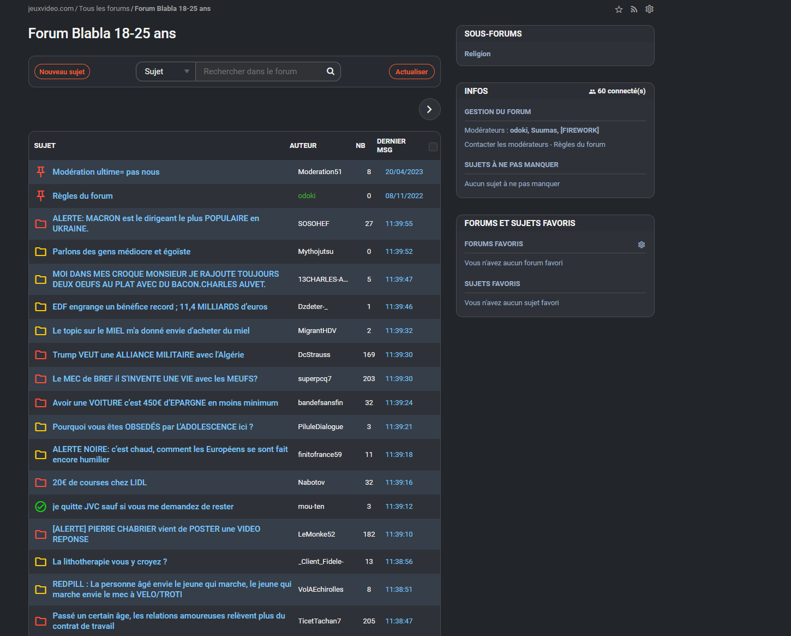
Task: Open topic Le MEC de BREF il S'INVENTE
Action: point(155,379)
